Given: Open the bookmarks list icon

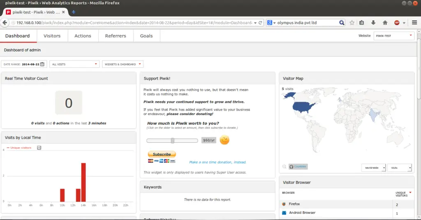Looking at the screenshot, I should tap(362, 23).
